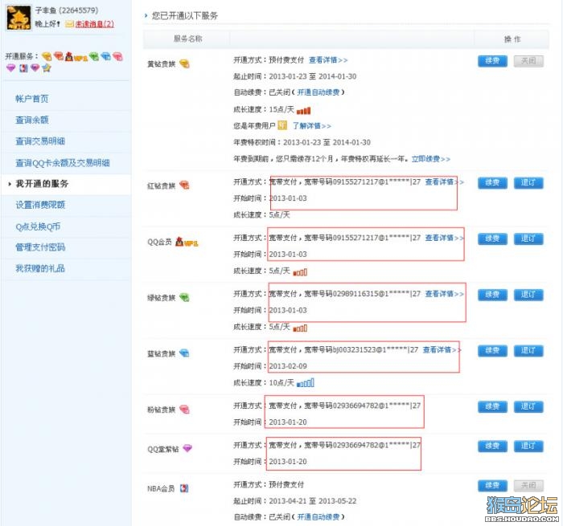Click the pink diamond icon beside 粉钻贵族
This screenshot has height=526, width=563.
pyautogui.click(x=184, y=409)
